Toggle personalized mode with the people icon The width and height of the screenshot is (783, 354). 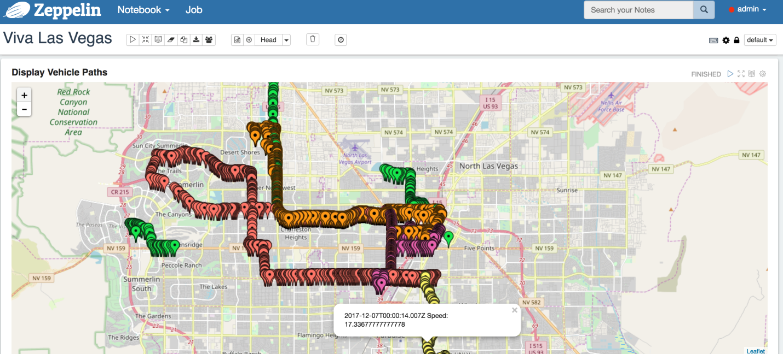tap(209, 39)
